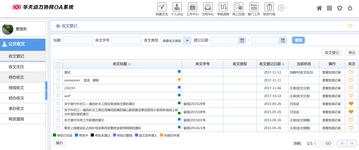Collapse the blue sidebar arrow
The width and height of the screenshot is (359, 150).
point(46,90)
